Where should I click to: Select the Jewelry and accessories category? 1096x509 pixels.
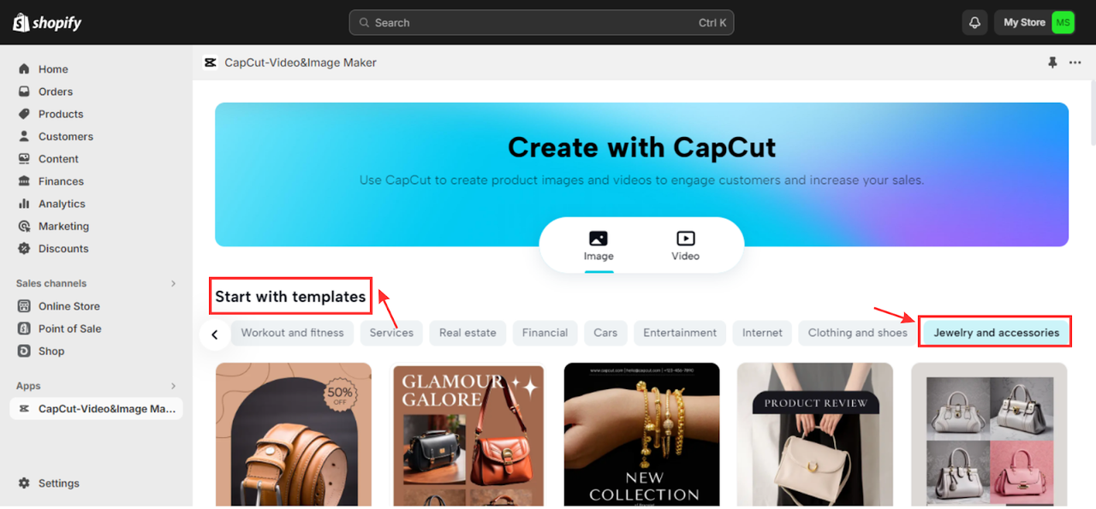(996, 333)
